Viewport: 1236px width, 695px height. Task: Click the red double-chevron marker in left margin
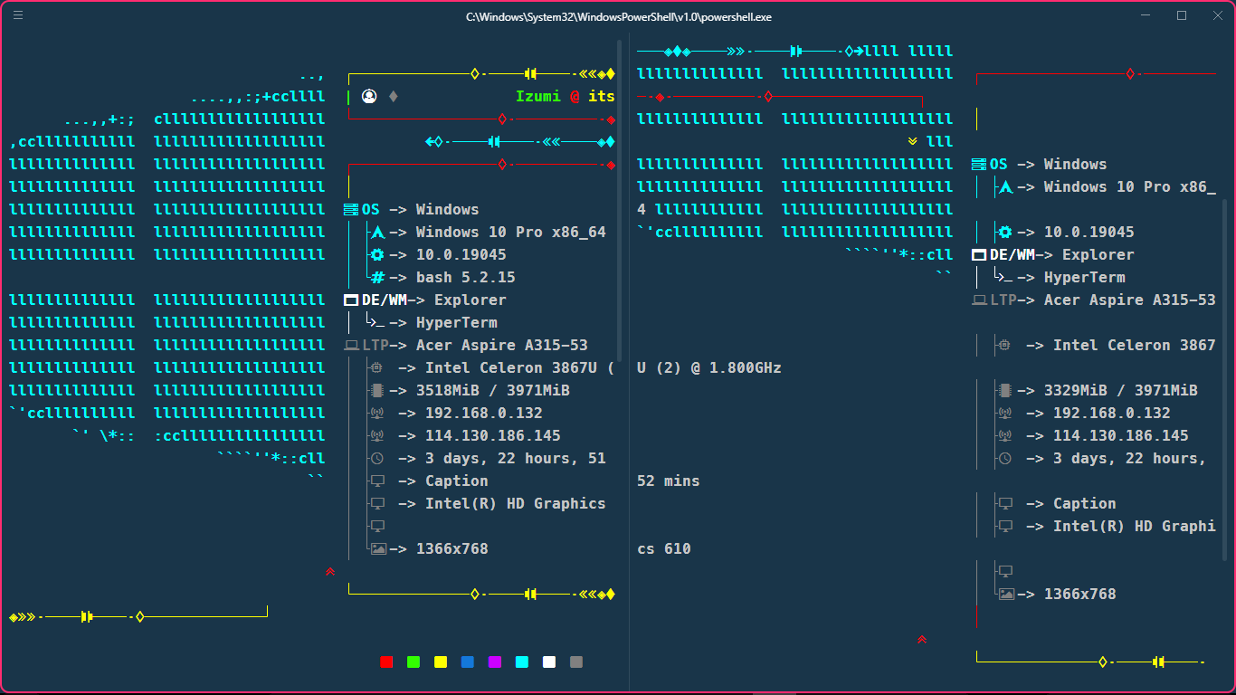click(x=330, y=572)
